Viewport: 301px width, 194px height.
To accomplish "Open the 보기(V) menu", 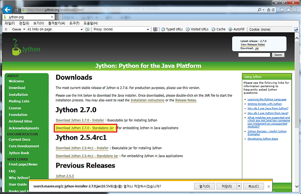I will coord(38,23).
